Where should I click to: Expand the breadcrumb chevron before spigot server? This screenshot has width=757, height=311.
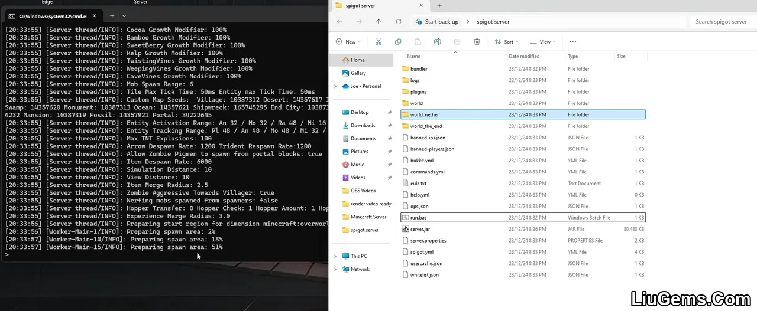pyautogui.click(x=468, y=22)
